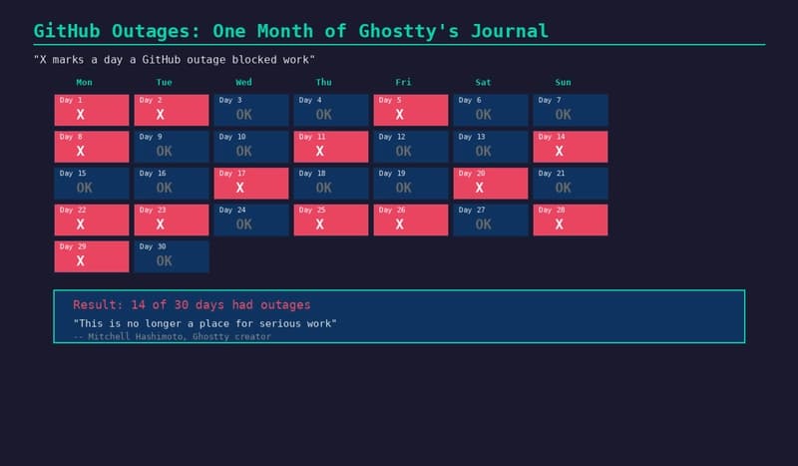The image size is (798, 466).
Task: Click the Mitchell Hashimoto attribution line
Action: (172, 336)
